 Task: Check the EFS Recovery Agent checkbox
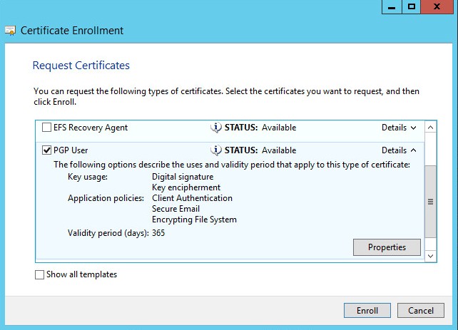click(46, 128)
